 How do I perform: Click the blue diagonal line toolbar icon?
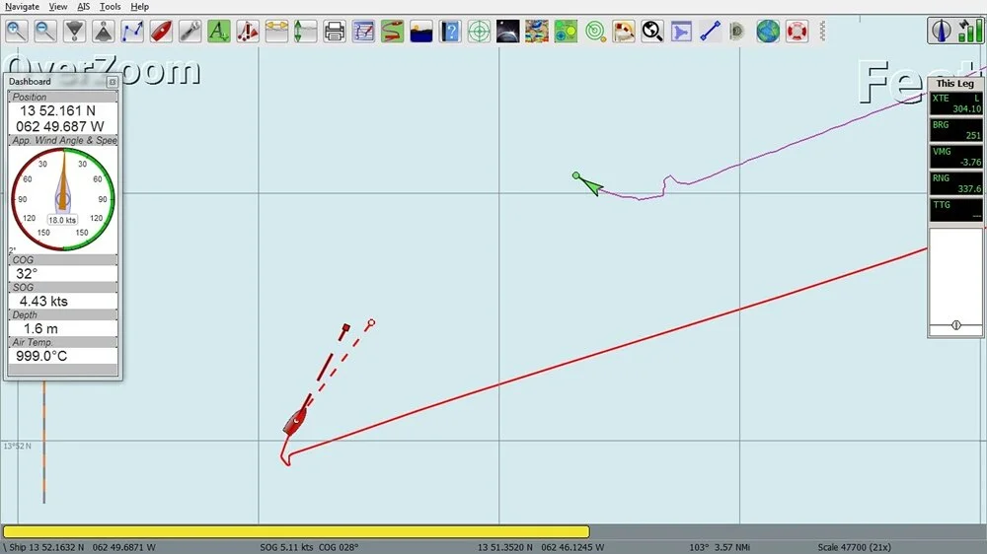pyautogui.click(x=710, y=31)
